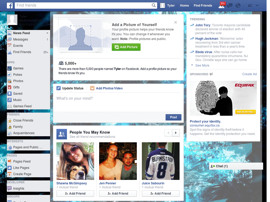270x202 pixels.
Task: Open privacy shortcuts lock icon
Action: coord(250,6)
